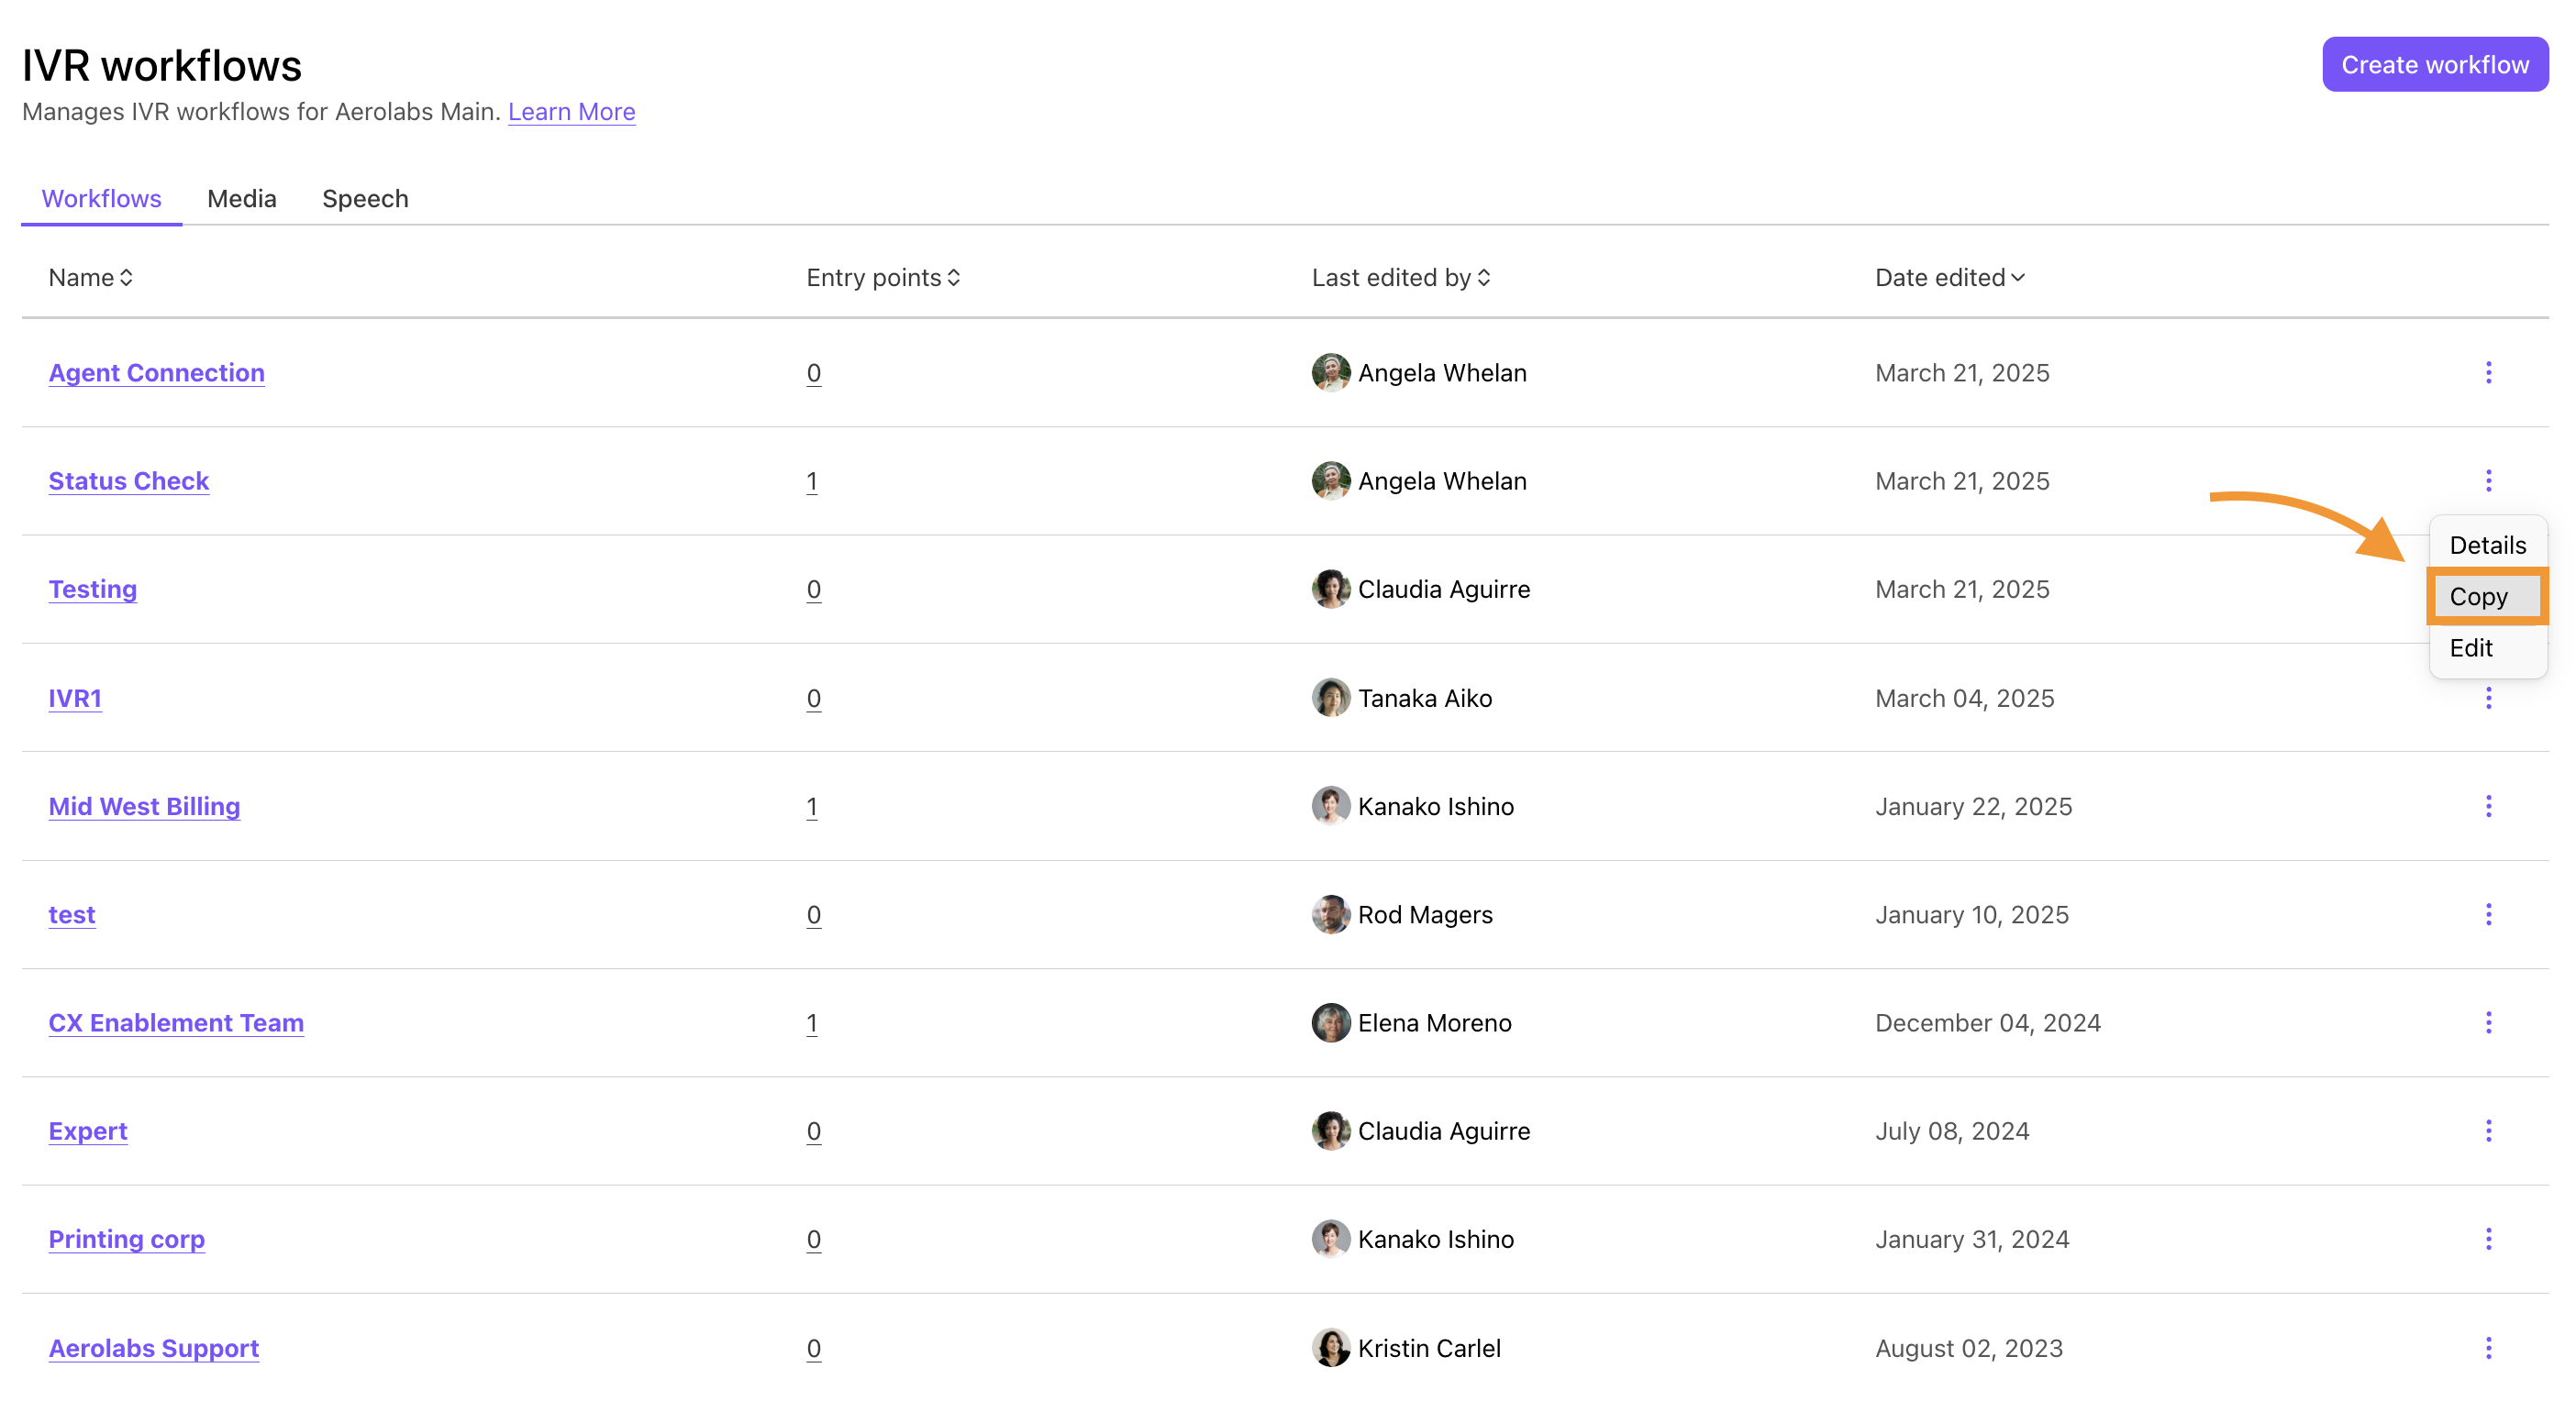The image size is (2576, 1401).
Task: Click entry points count for Status Check
Action: [x=812, y=480]
